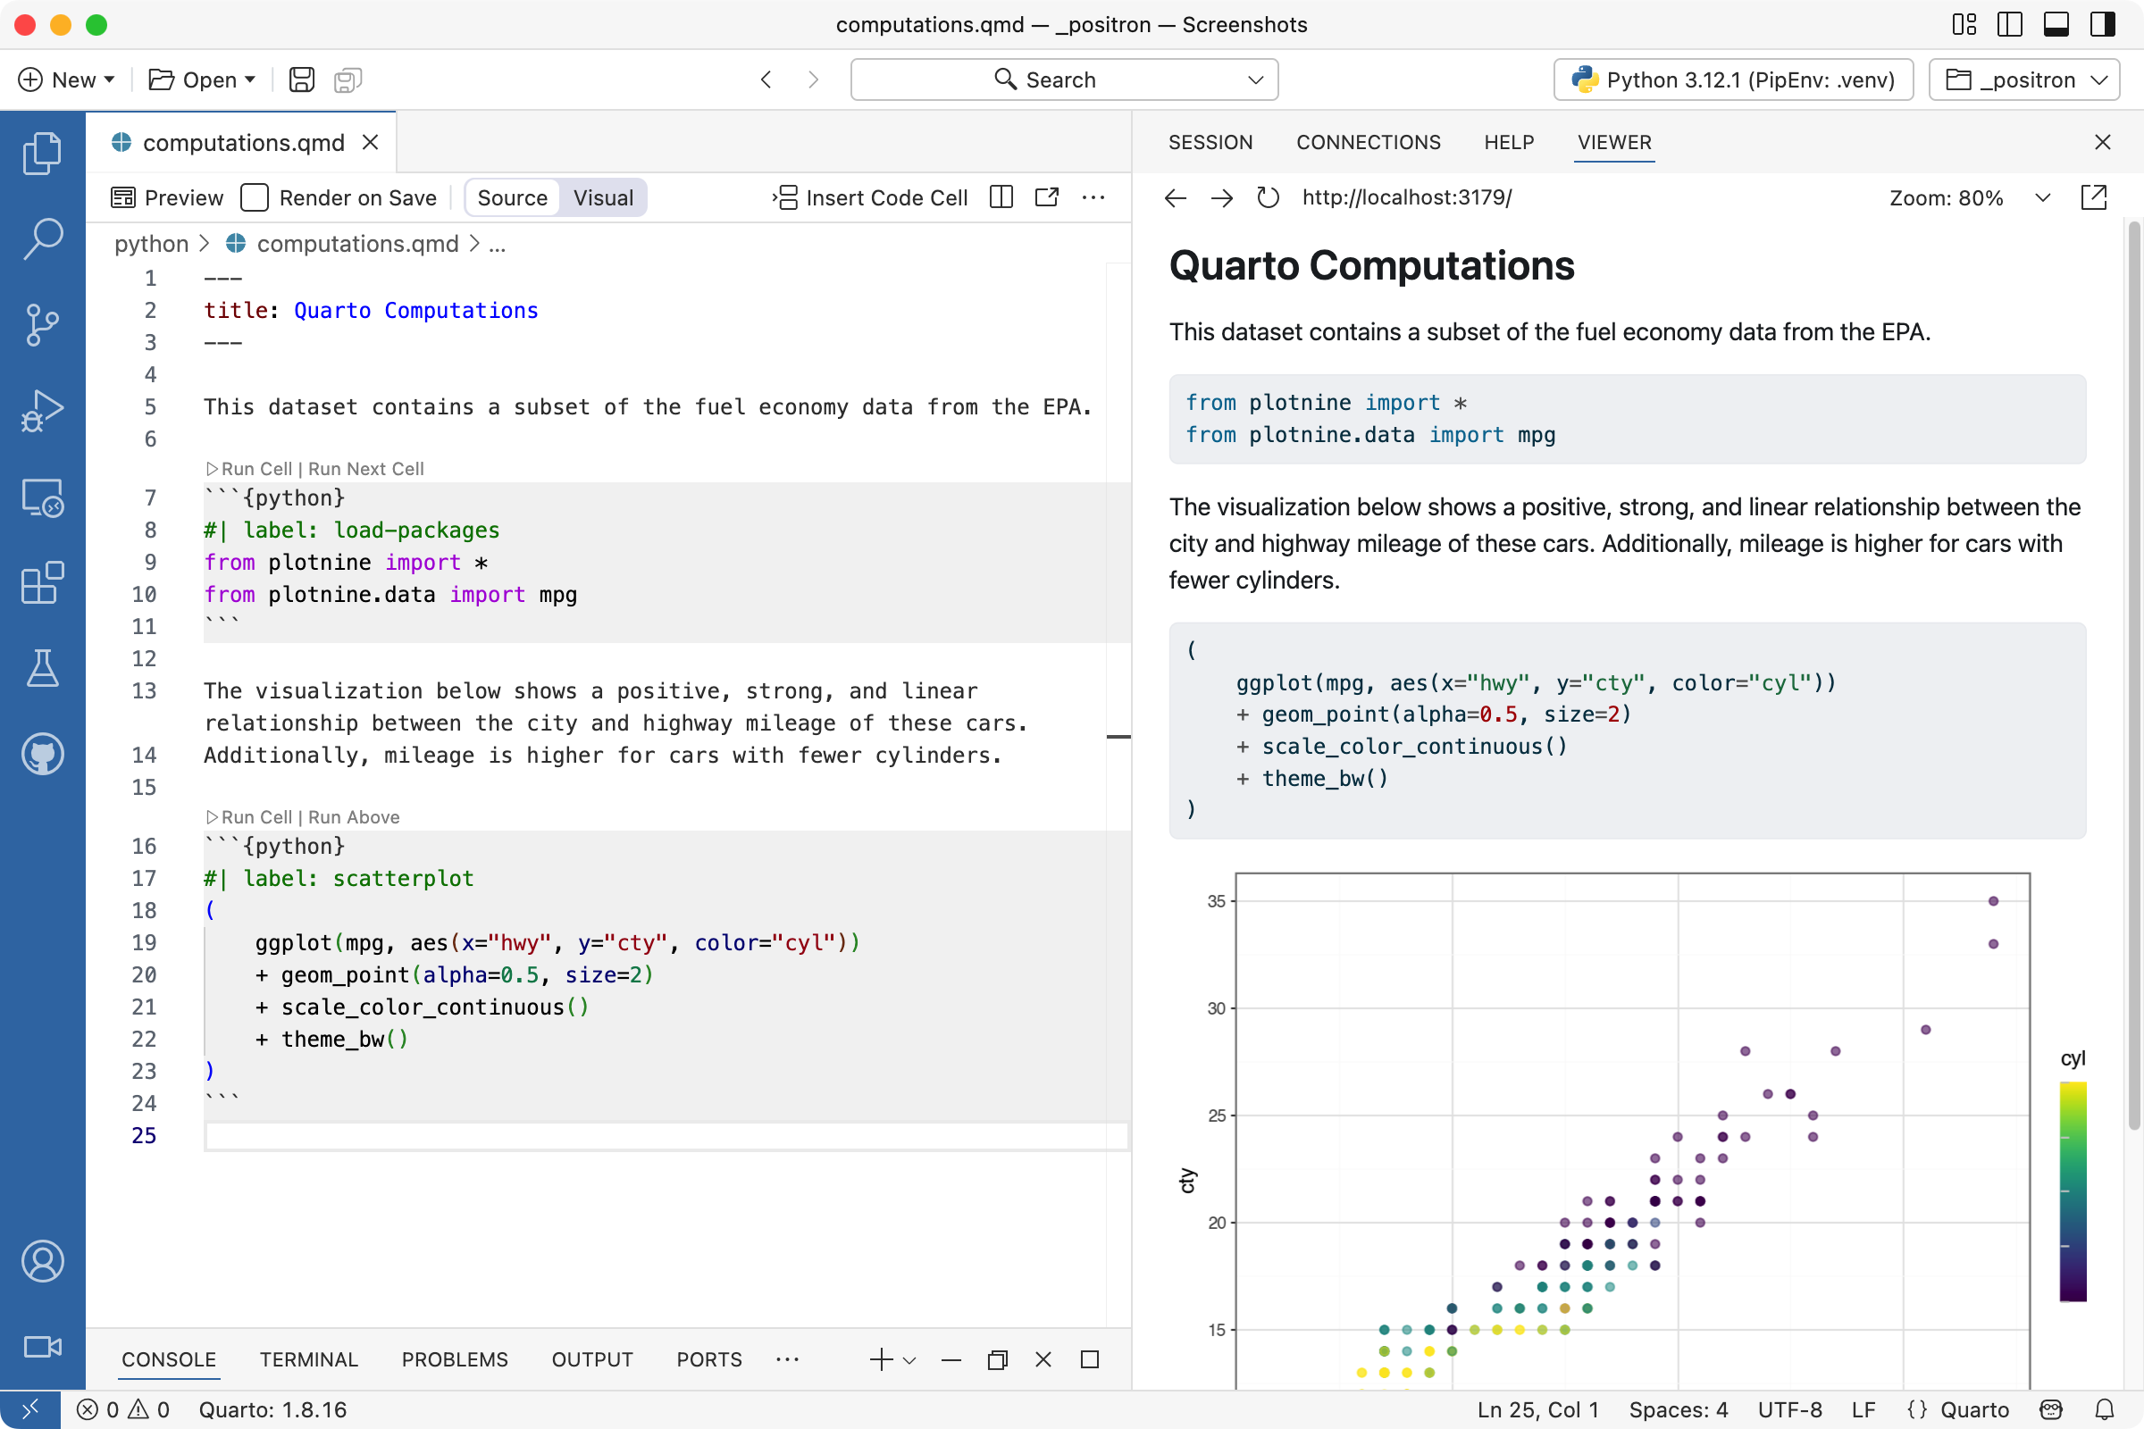Screen dimensions: 2144x1429
Task: Reload the page in the Viewer
Action: [x=1267, y=197]
